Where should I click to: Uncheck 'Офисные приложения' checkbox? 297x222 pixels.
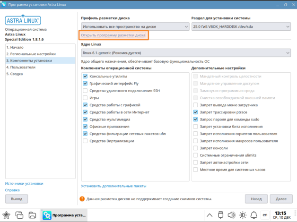(85, 127)
